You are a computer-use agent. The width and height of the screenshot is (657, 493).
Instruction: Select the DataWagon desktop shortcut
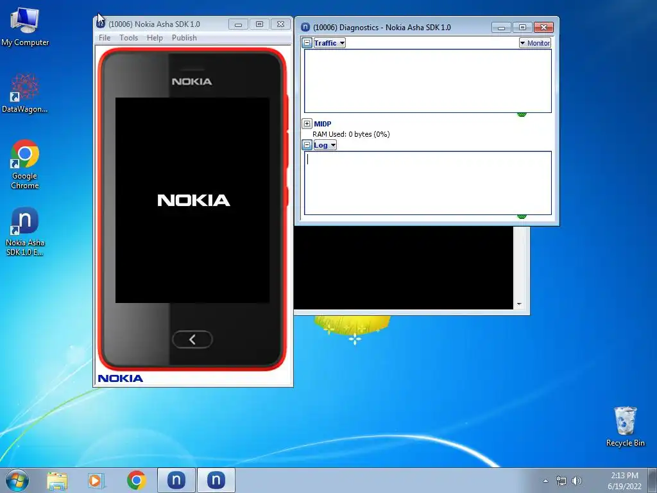coord(25,93)
